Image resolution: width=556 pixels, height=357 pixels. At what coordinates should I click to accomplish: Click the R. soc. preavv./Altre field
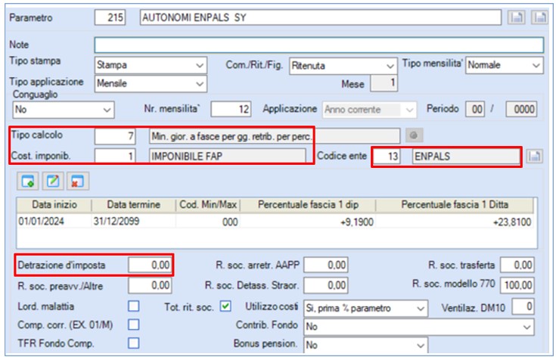click(x=150, y=285)
